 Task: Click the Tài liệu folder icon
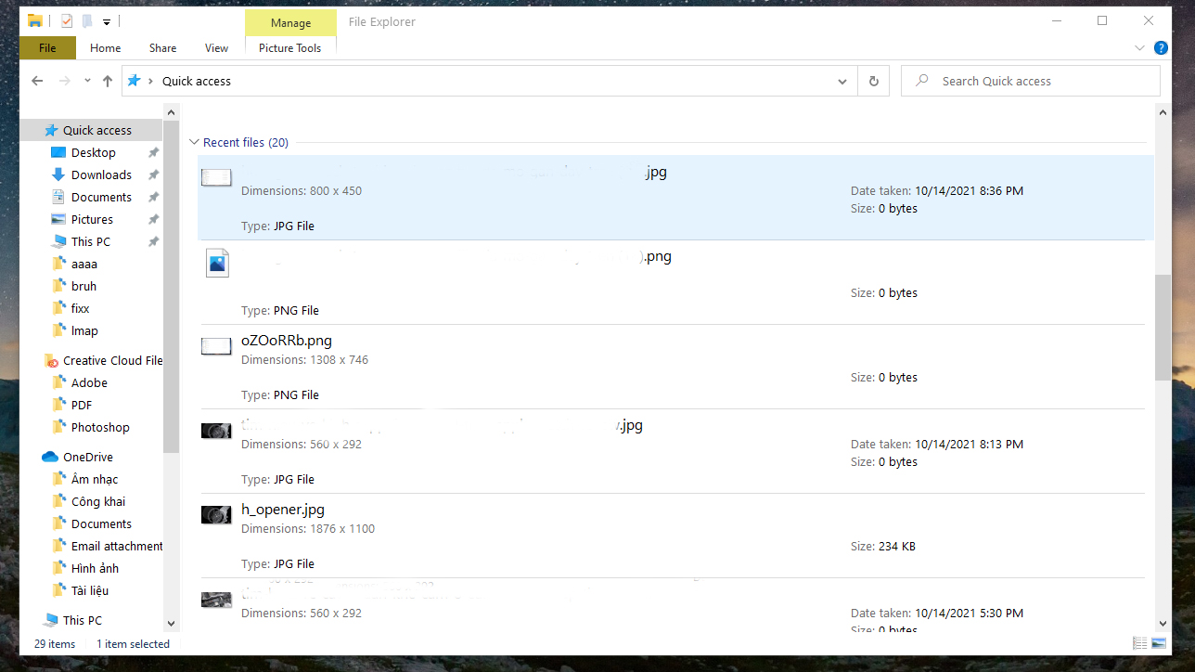58,590
